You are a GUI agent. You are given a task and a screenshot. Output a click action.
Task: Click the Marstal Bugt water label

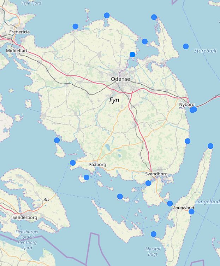pyautogui.click(x=153, y=251)
